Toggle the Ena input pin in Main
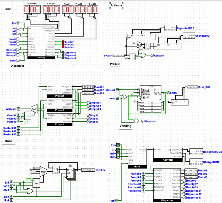Image resolution: width=222 pixels, height=203 pixels. pyautogui.click(x=18, y=23)
